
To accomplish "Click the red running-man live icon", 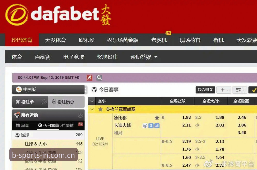I will pyautogui.click(x=89, y=78).
